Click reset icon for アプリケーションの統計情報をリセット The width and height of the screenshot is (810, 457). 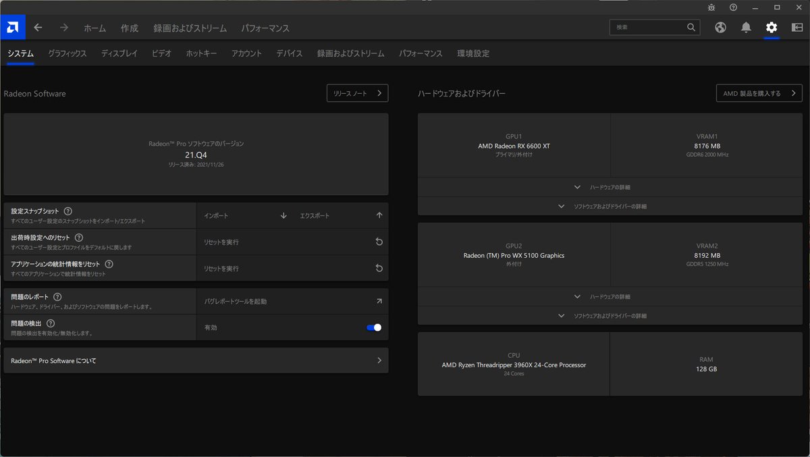coord(379,268)
